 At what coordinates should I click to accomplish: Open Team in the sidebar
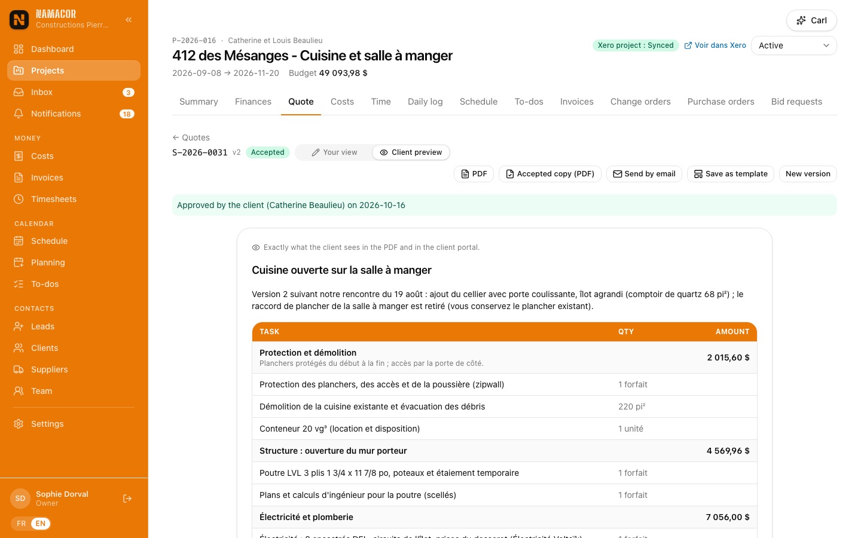click(x=74, y=391)
